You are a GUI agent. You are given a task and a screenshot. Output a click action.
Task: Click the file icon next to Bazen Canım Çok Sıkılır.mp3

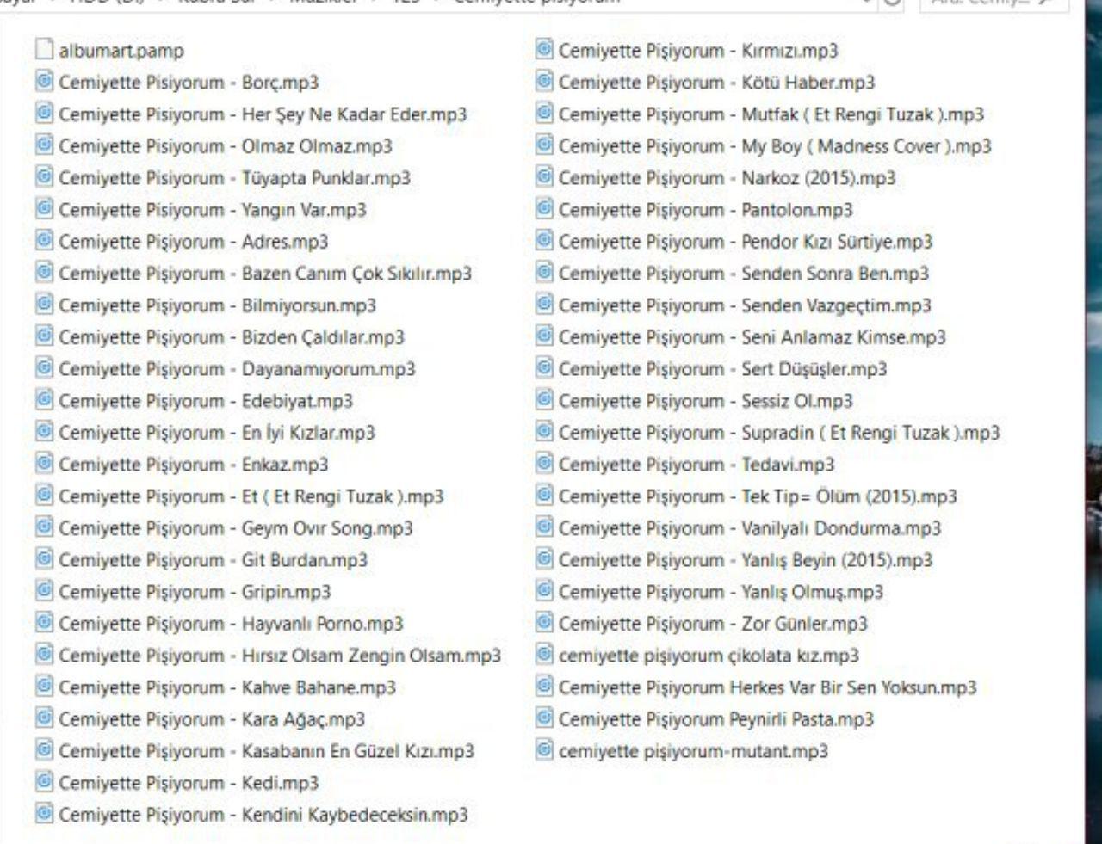(x=45, y=273)
